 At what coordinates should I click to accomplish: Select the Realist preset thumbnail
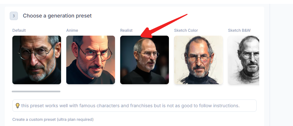[145, 60]
